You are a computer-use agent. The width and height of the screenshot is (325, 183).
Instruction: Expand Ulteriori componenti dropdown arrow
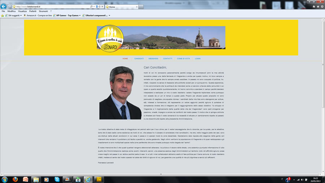point(109,16)
